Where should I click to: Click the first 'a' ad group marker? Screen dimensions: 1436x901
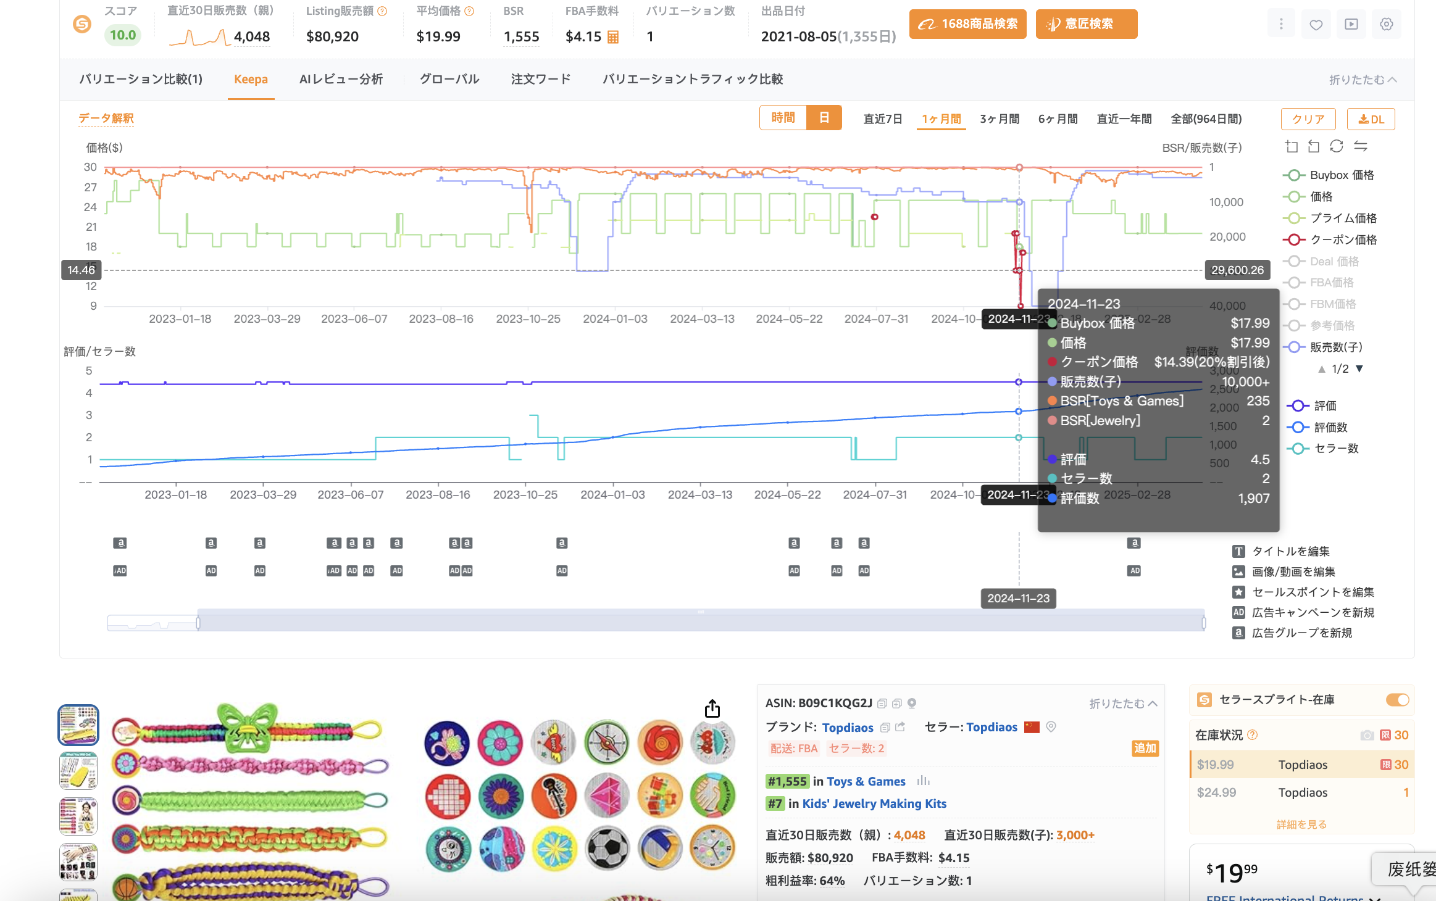[120, 543]
